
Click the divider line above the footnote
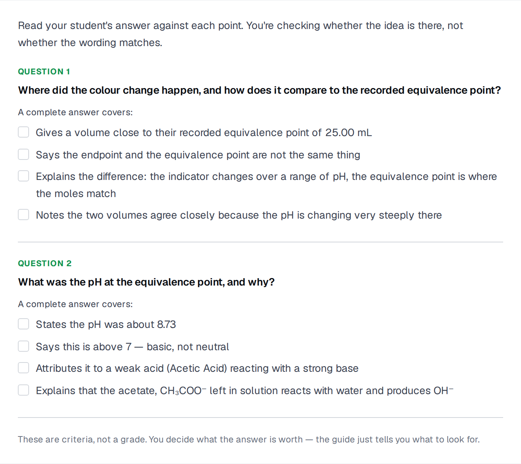[260, 418]
